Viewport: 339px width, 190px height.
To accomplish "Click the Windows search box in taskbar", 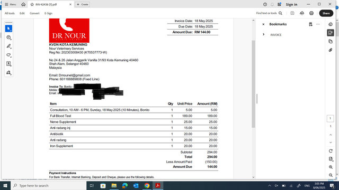I will [49, 185].
